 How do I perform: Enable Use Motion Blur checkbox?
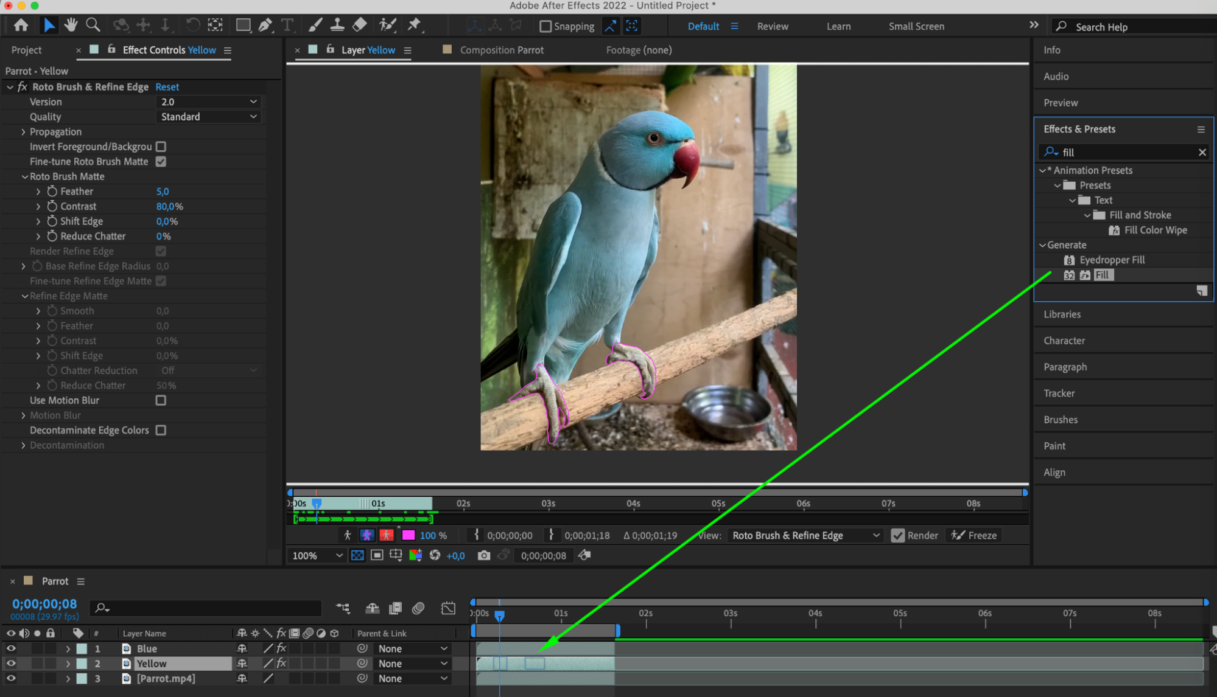[x=161, y=400]
